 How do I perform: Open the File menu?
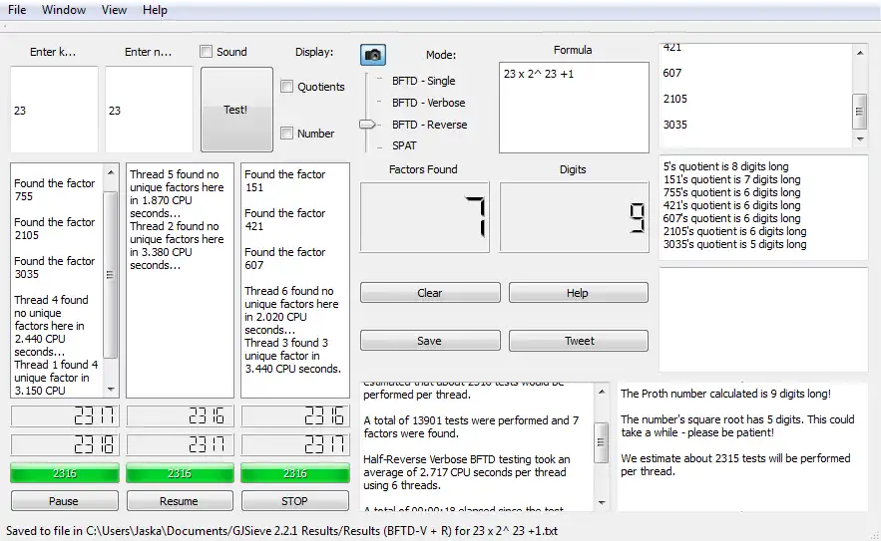[x=17, y=10]
